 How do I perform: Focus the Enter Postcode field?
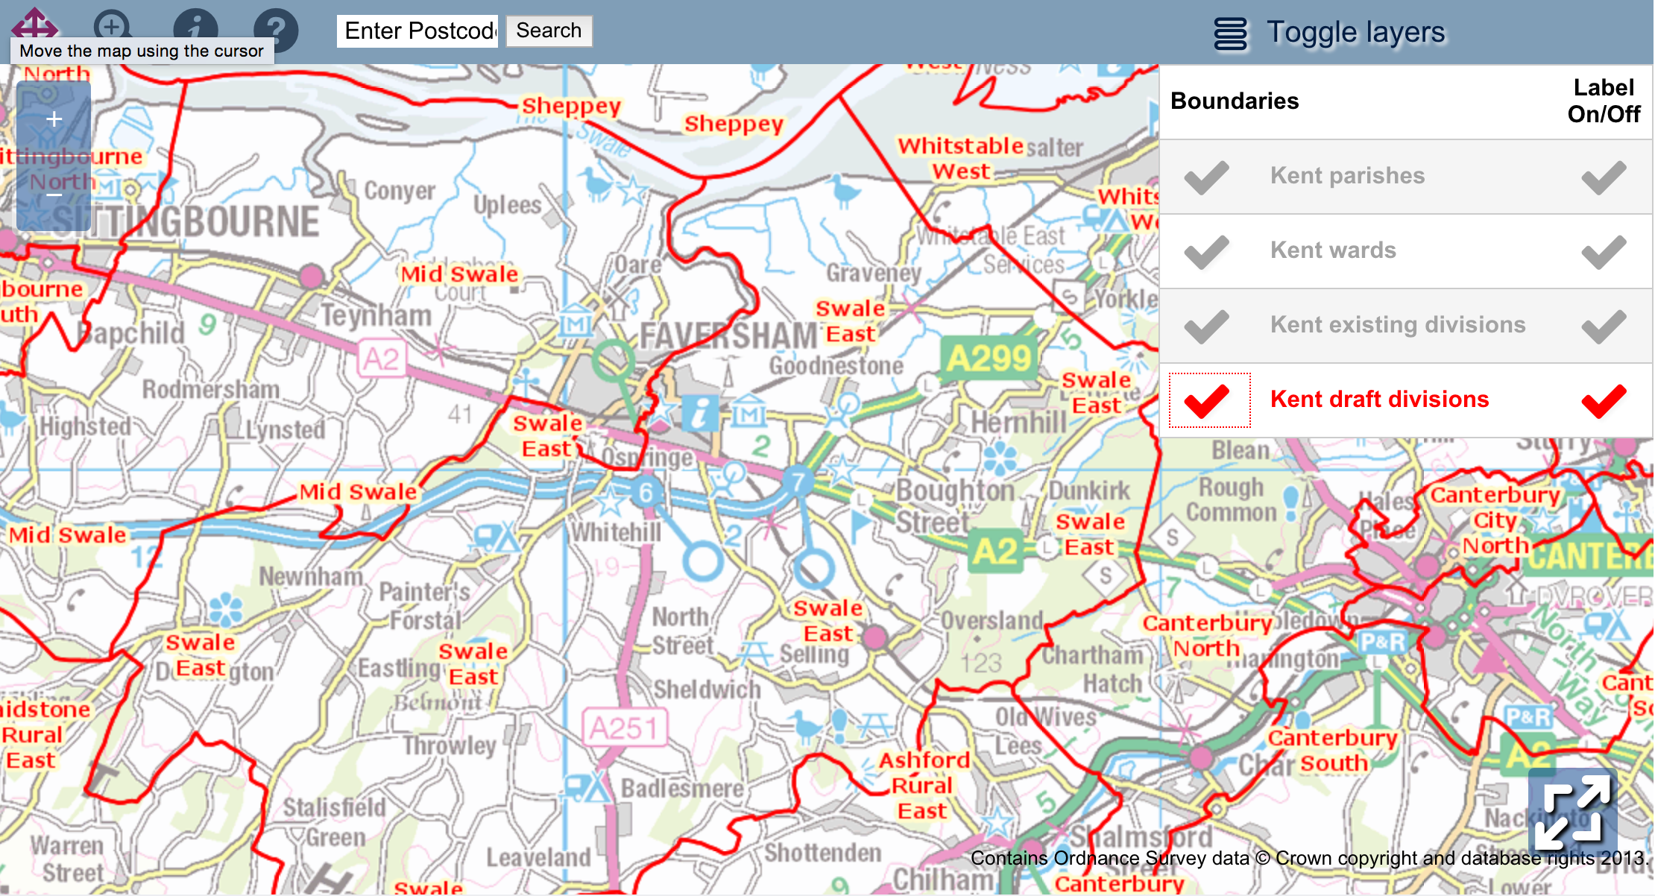point(417,31)
